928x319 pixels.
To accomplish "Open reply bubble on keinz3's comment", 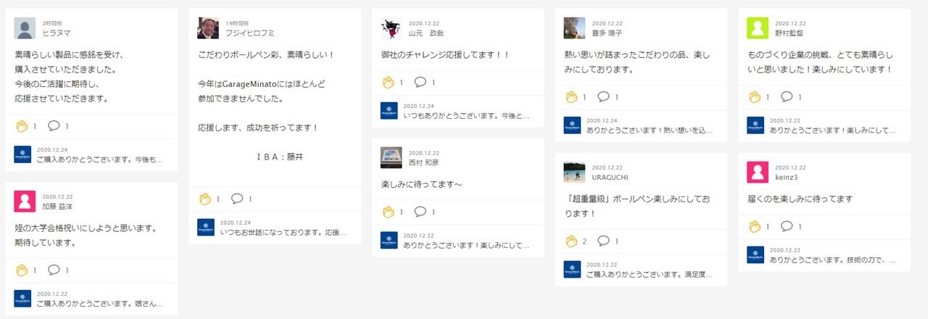I will tap(787, 226).
